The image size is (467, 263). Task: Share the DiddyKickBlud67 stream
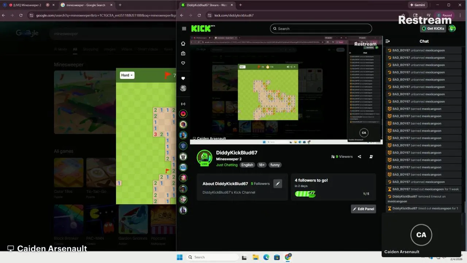[359, 157]
